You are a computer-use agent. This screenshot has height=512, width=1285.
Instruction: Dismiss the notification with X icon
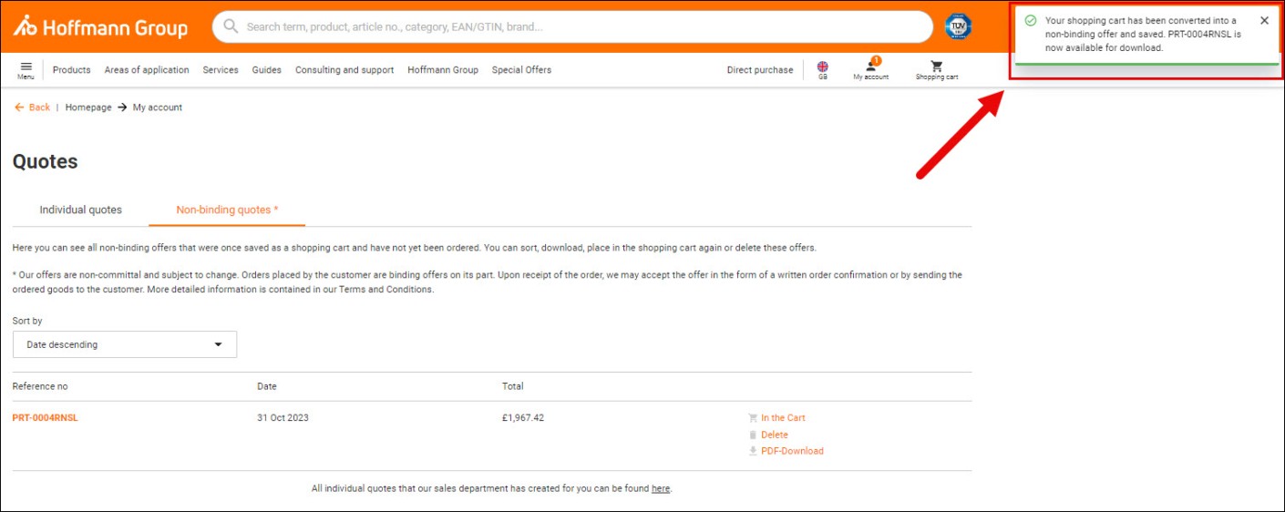[x=1264, y=21]
